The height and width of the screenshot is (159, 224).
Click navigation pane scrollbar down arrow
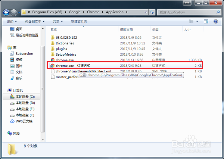[43, 140]
